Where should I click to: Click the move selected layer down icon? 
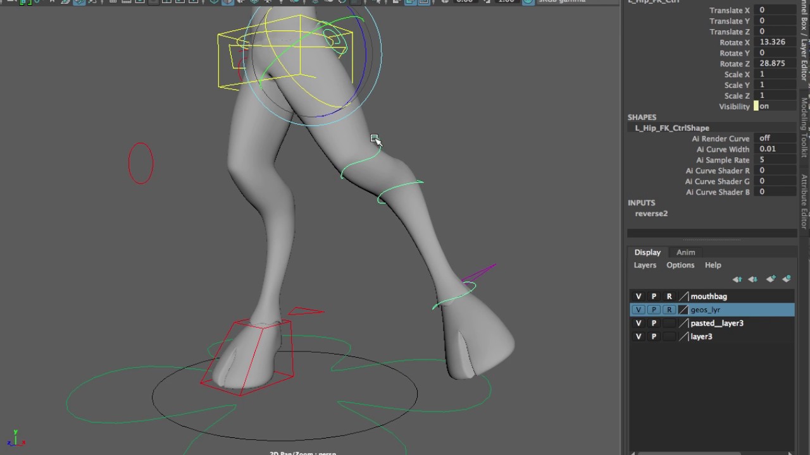[x=752, y=279]
